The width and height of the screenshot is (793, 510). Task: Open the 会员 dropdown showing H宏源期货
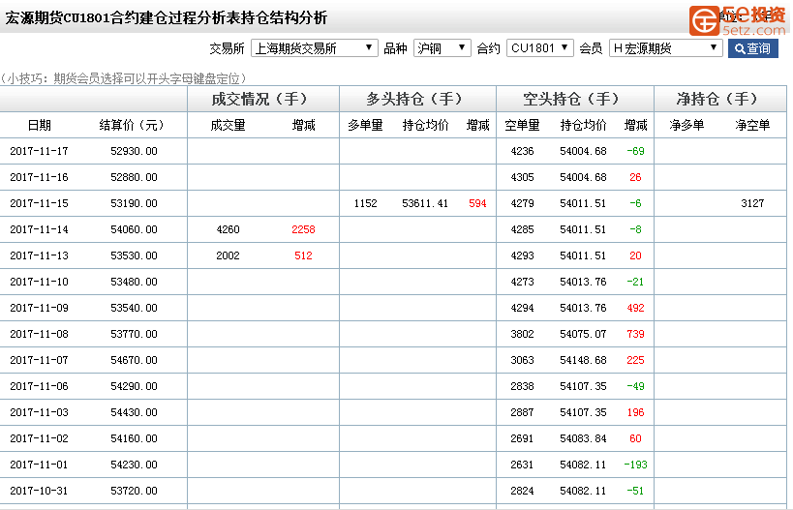point(665,48)
